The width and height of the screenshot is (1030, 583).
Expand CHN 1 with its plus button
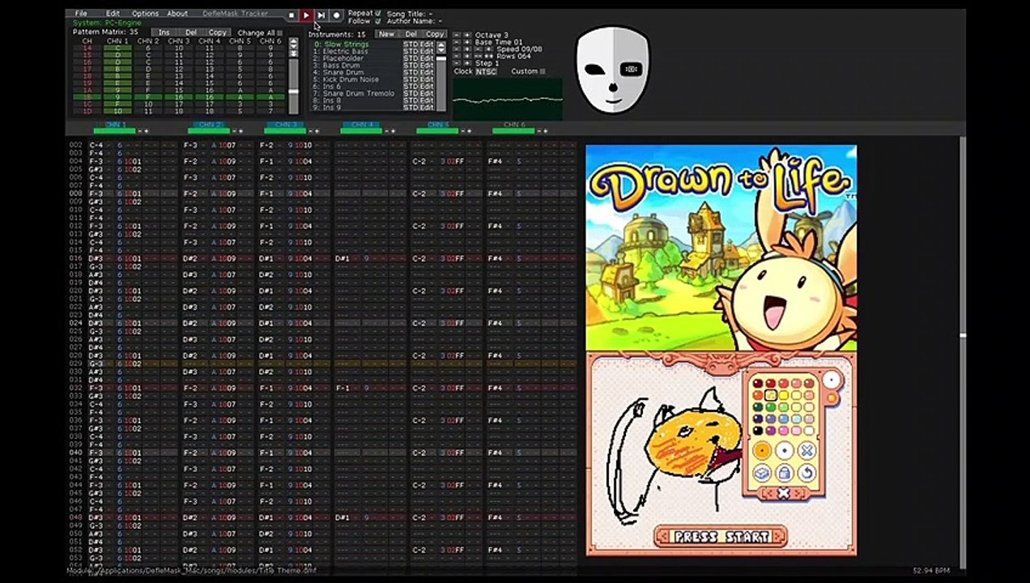[x=147, y=131]
